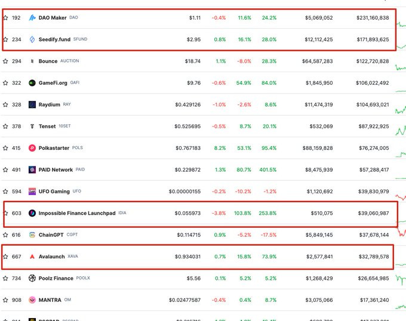Viewport: 406px width, 321px height.
Task: Open the Polkastarter coin page
Action: 54,148
